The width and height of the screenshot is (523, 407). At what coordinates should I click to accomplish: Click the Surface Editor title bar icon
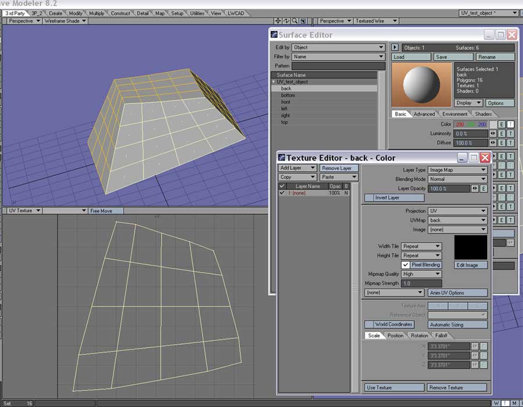pyautogui.click(x=274, y=35)
